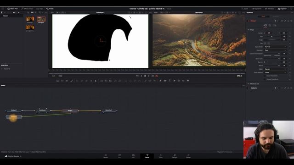294x165 pixels.
Task: Switch to the Fairlight page
Action: pos(175,156)
